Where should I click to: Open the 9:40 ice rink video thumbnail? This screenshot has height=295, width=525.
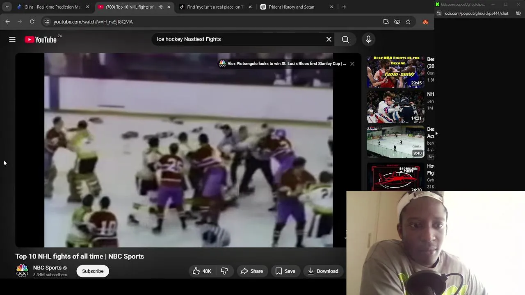[x=396, y=142]
